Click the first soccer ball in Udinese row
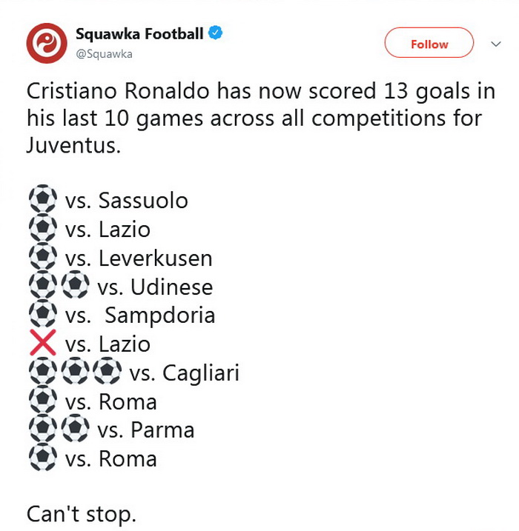This screenshot has height=531, width=519. click(x=42, y=287)
